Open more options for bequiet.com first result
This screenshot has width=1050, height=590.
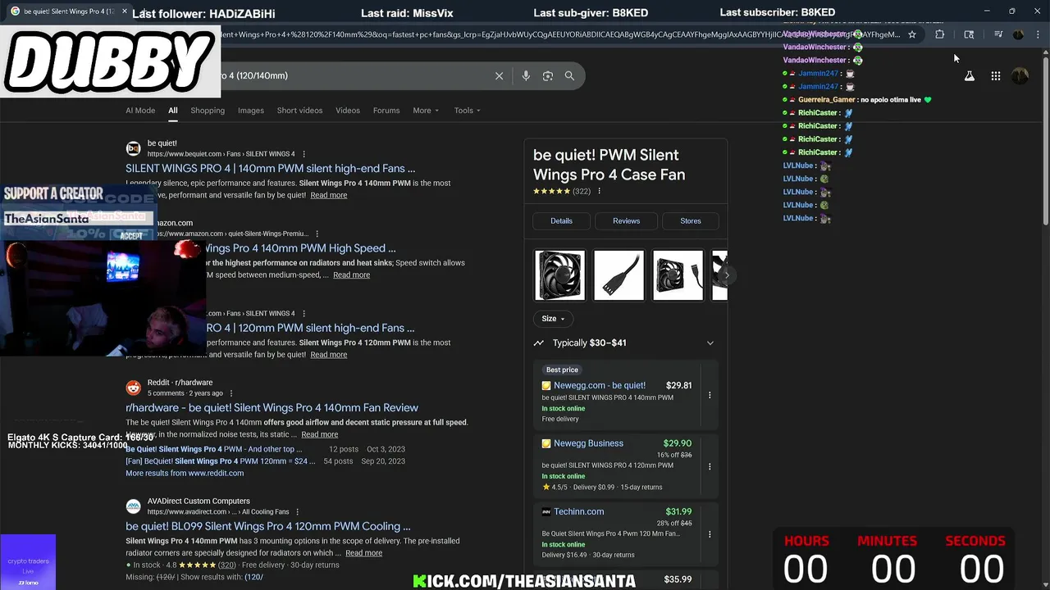pyautogui.click(x=304, y=154)
